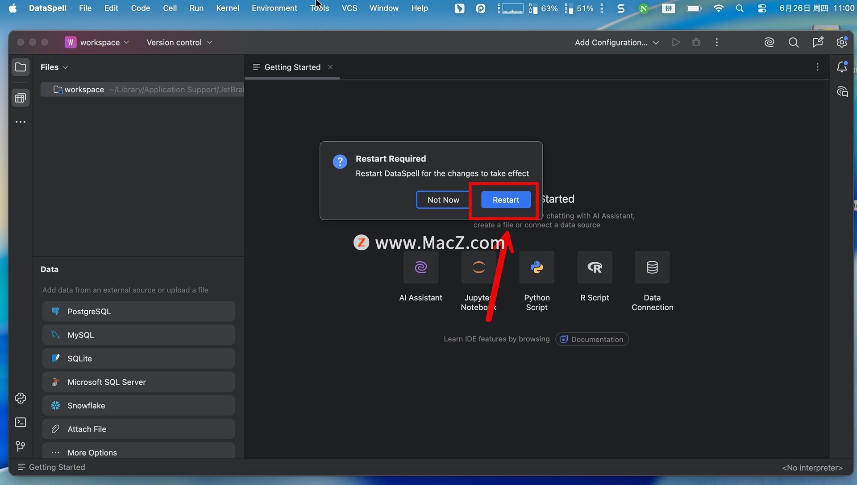This screenshot has width=857, height=485.
Task: Open the Documentation link
Action: (592, 339)
